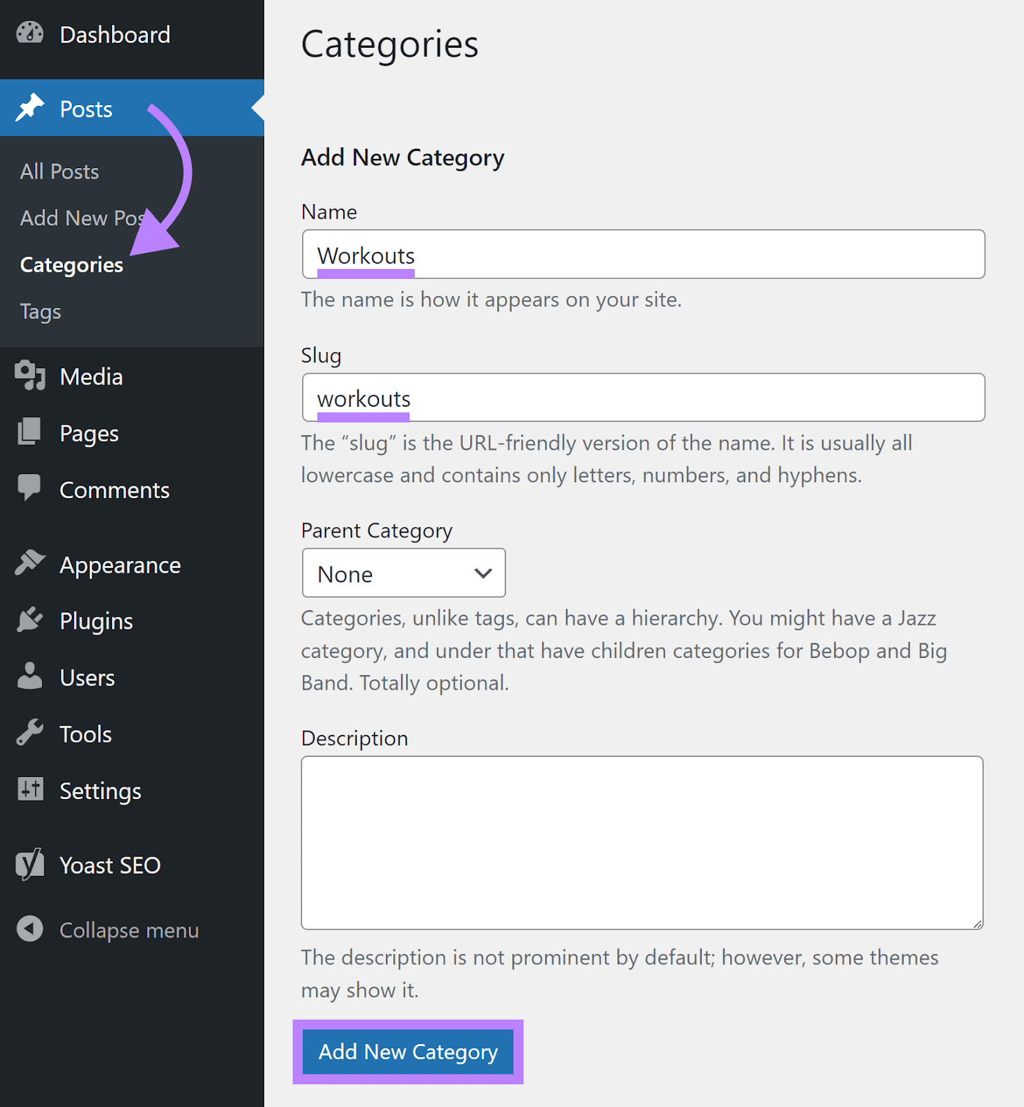This screenshot has width=1024, height=1107.
Task: Click the Dashboard gauge icon
Action: 30,33
